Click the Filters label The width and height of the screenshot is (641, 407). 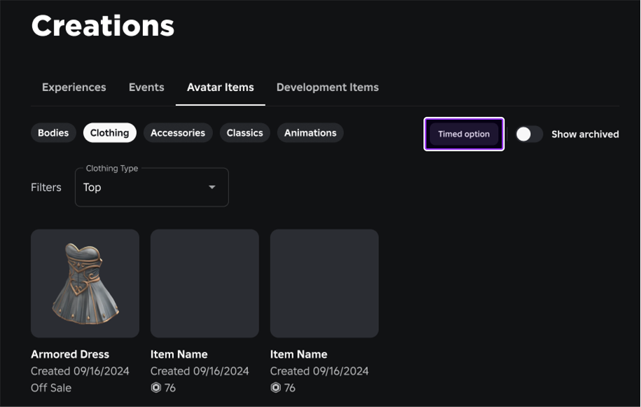click(x=46, y=187)
